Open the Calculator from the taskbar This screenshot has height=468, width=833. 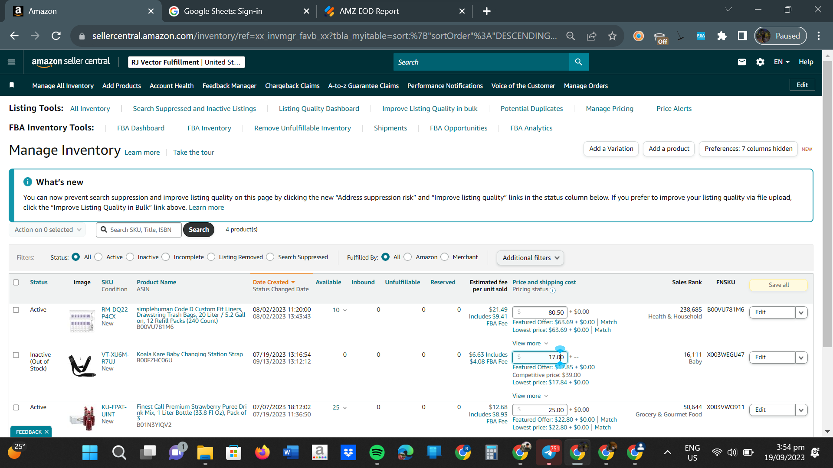pyautogui.click(x=491, y=453)
